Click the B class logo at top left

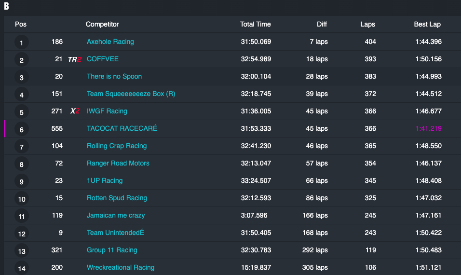(6, 6)
